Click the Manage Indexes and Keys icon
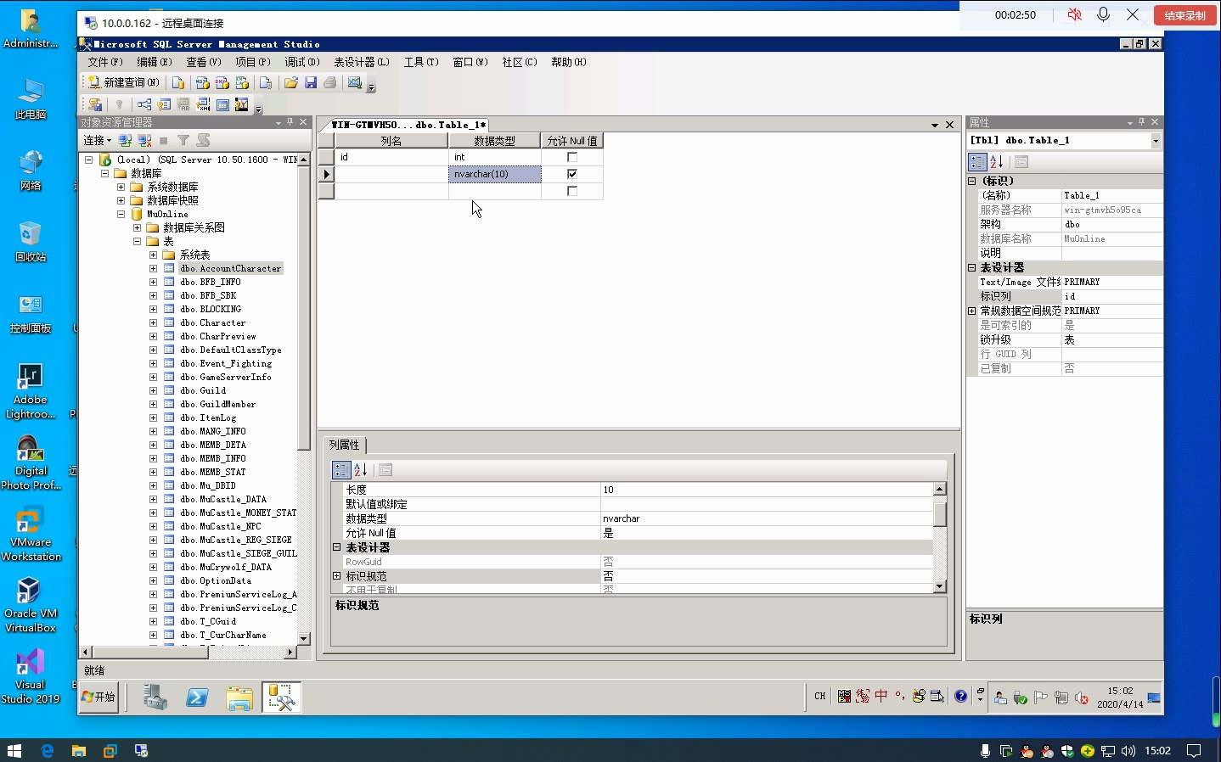Image resolution: width=1221 pixels, height=762 pixels. 164,104
